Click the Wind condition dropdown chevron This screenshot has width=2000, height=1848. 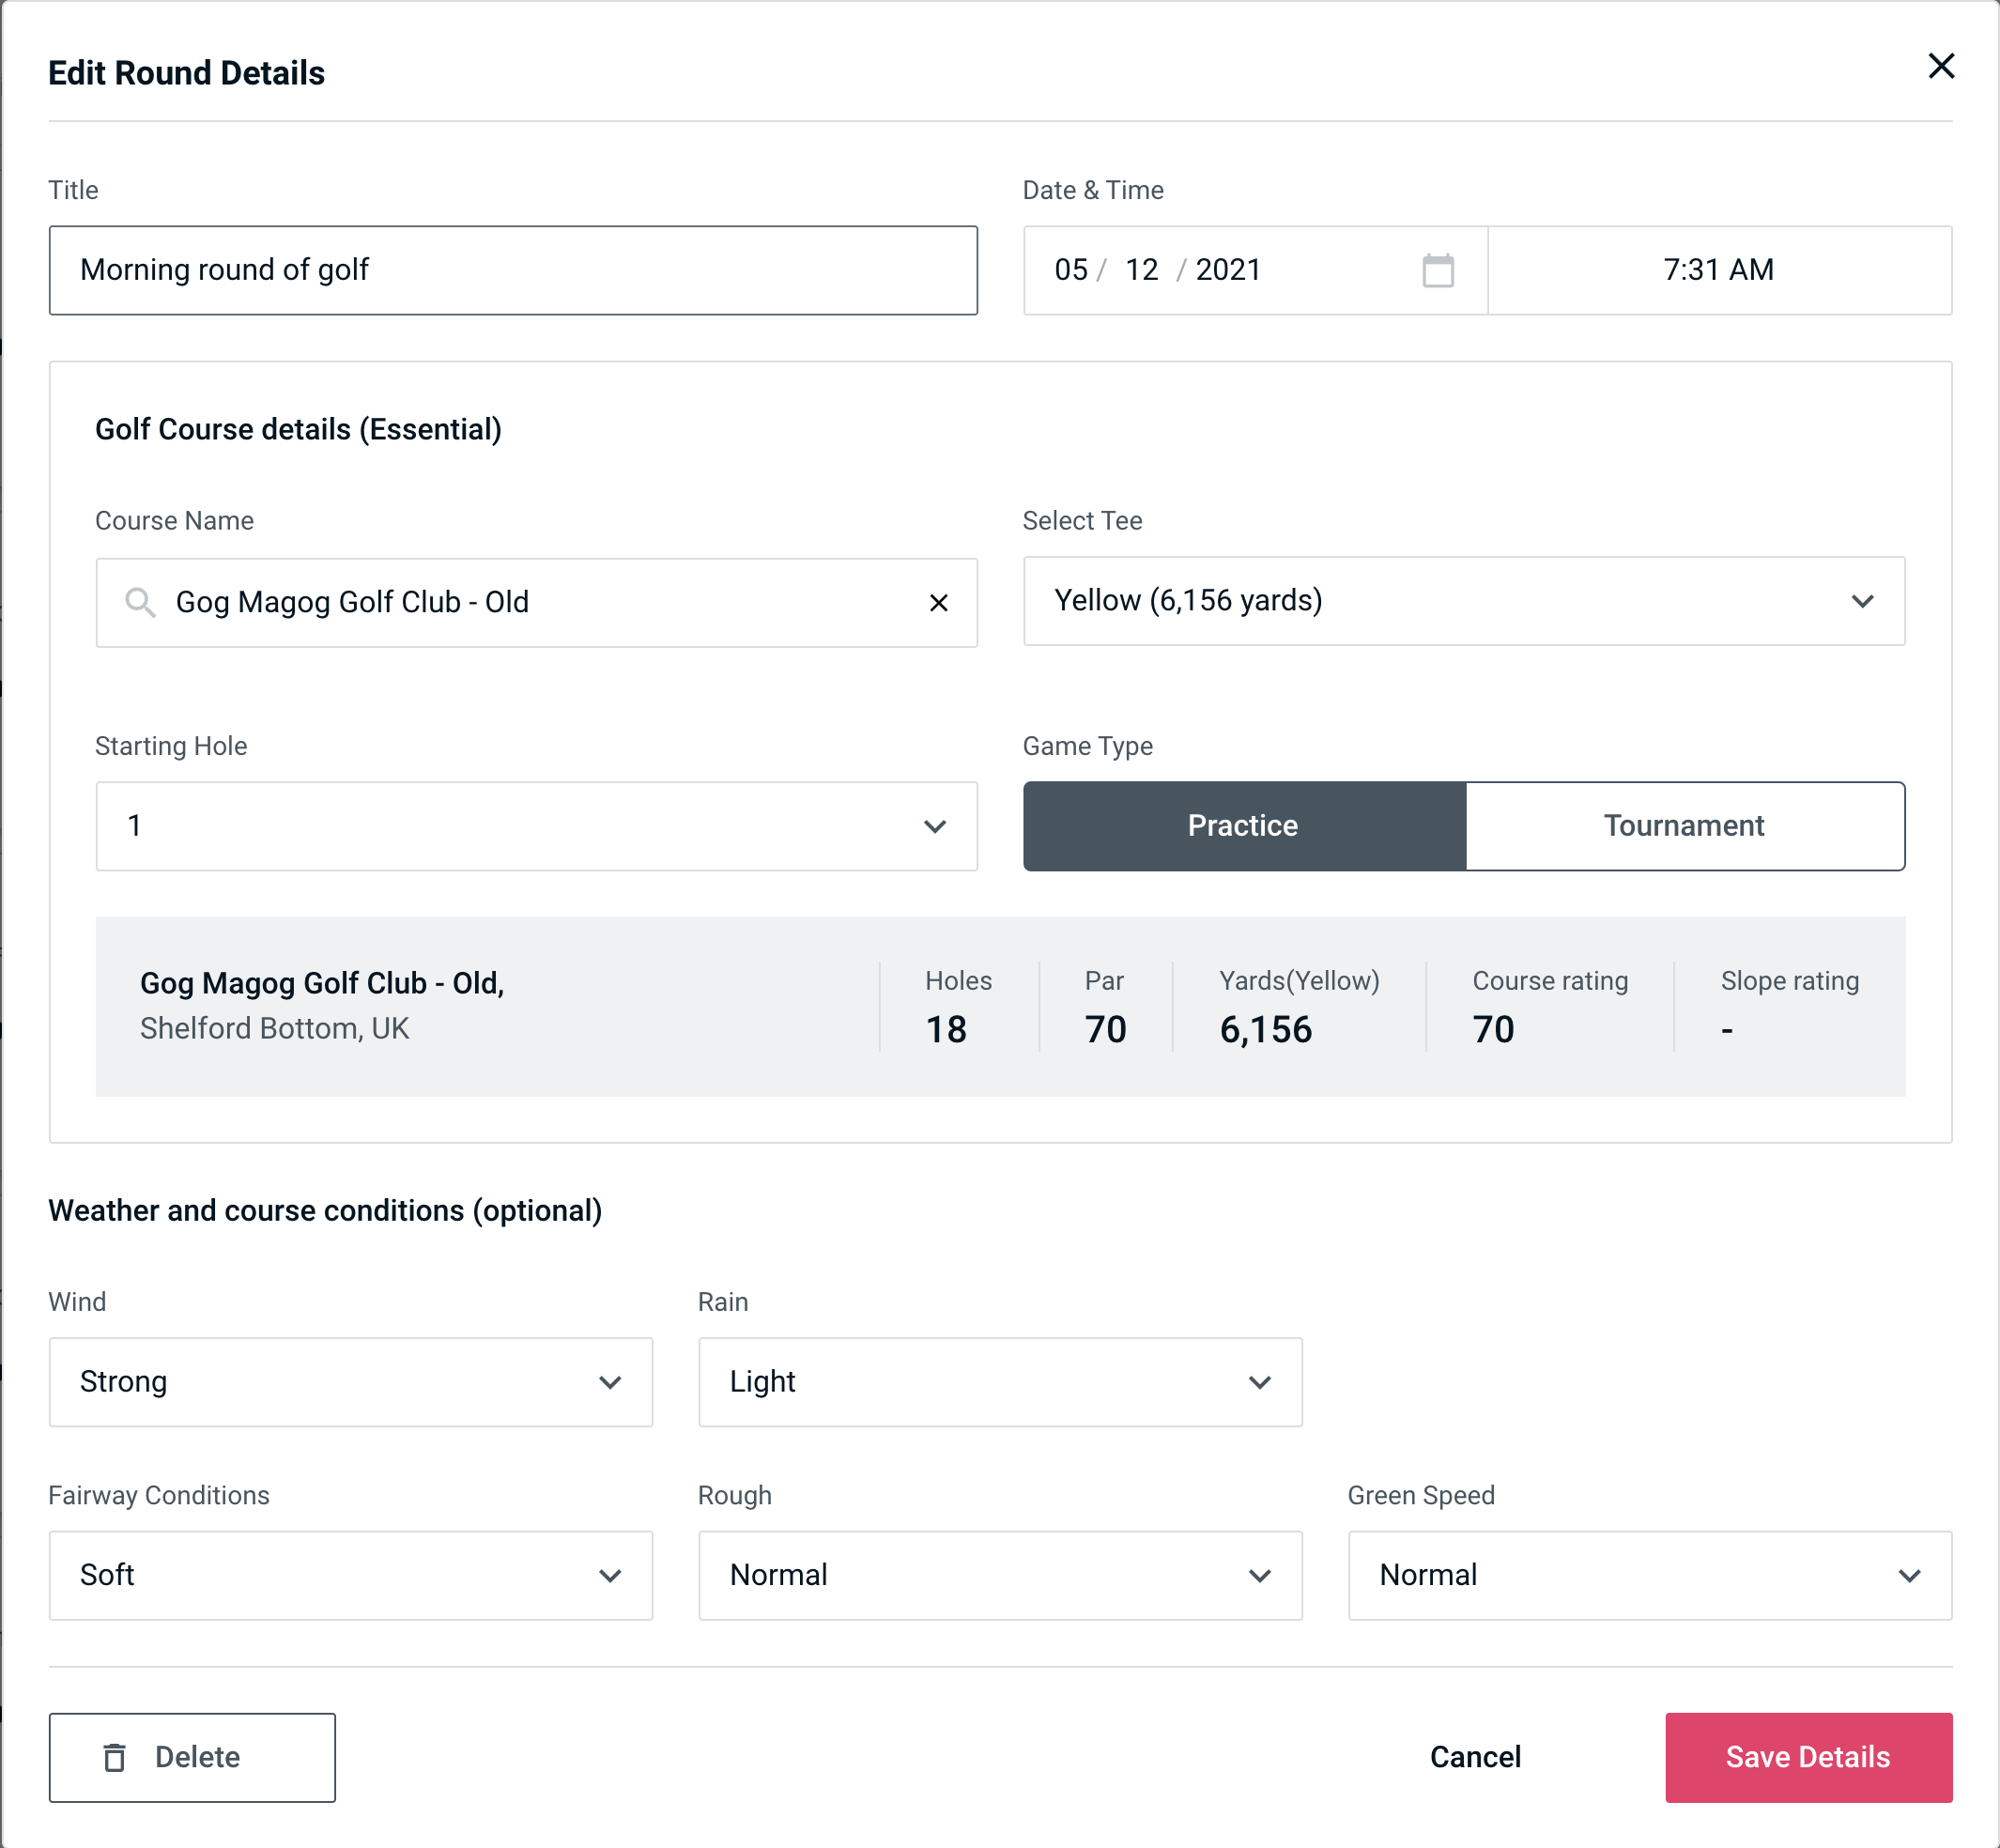tap(611, 1381)
